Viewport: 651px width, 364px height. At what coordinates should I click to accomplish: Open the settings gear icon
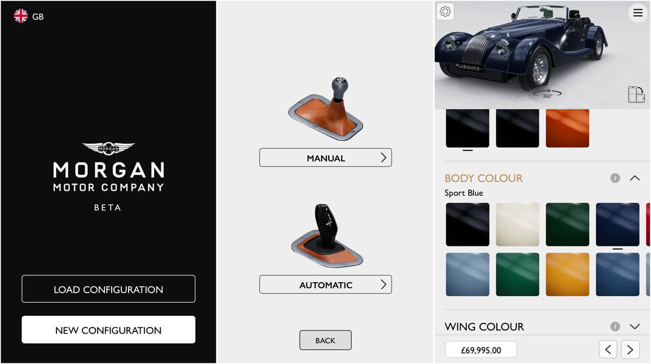click(x=445, y=11)
